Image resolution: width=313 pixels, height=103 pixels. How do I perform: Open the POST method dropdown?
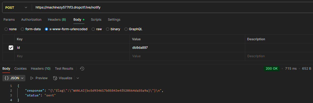click(x=16, y=7)
